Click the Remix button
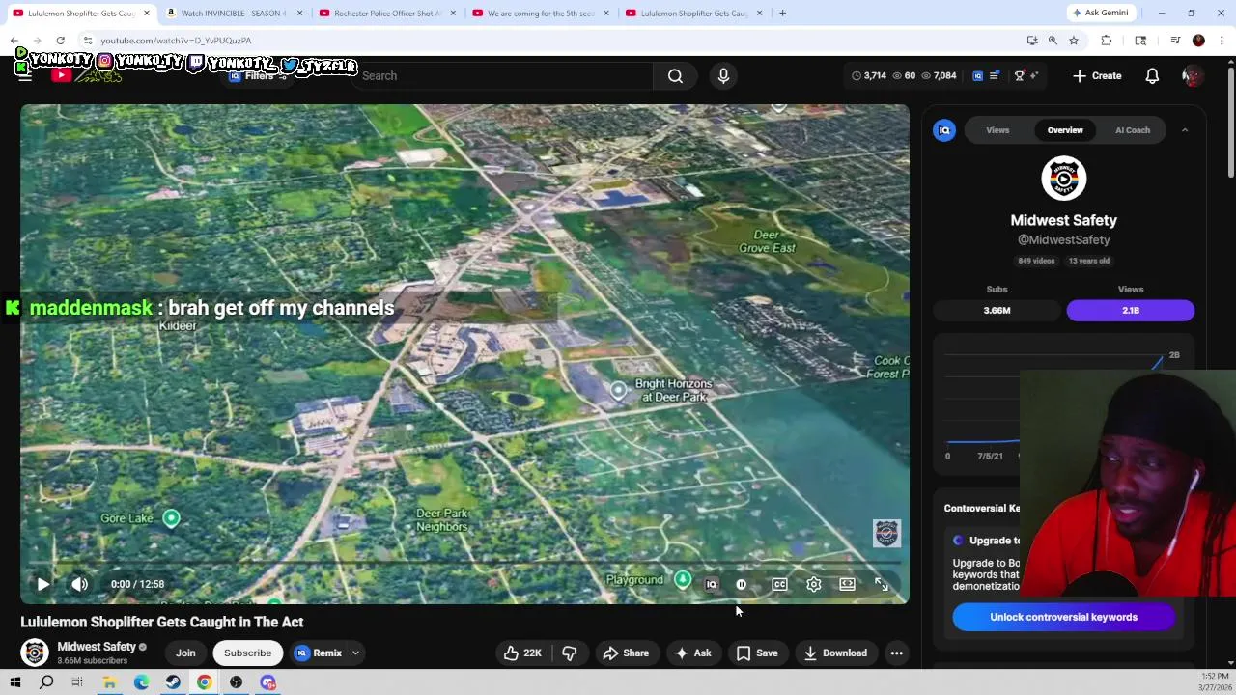The image size is (1236, 695). click(x=319, y=653)
